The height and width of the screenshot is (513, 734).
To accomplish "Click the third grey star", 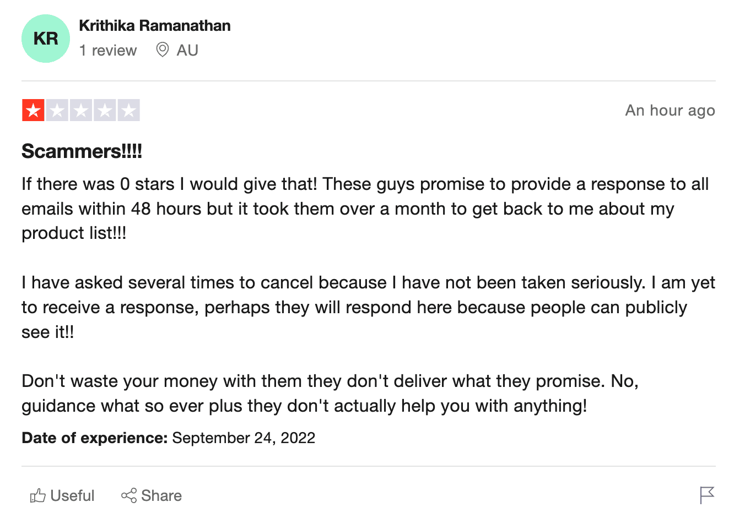I will [81, 110].
